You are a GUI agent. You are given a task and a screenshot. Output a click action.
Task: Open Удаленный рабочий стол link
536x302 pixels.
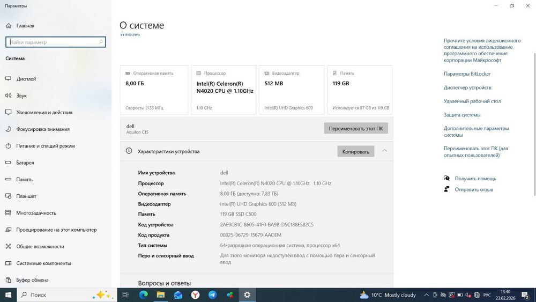tap(472, 101)
